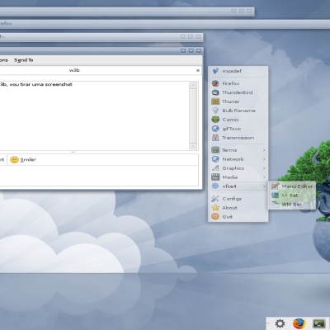Click the pane divider handle above Smile!
The height and width of the screenshot is (330, 330).
[73, 152]
